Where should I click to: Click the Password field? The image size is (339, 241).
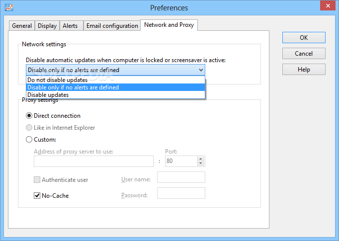coord(181,193)
